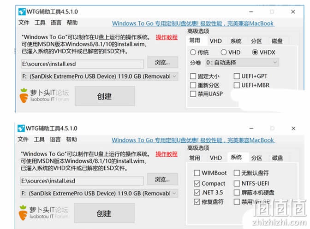This screenshot has height=229, width=310.
Task: Click the install.esd path field in bottom window
Action: 82,181
